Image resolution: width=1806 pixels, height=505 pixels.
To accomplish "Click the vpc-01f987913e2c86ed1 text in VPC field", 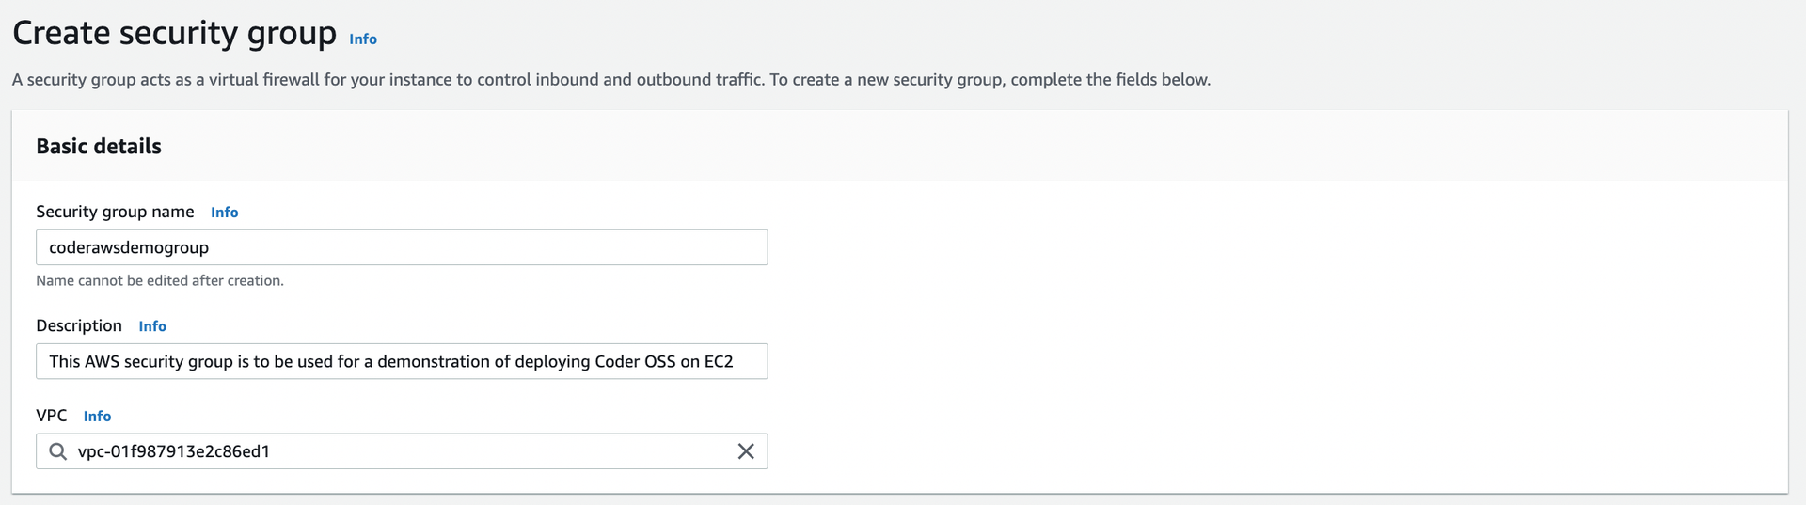I will tap(174, 451).
